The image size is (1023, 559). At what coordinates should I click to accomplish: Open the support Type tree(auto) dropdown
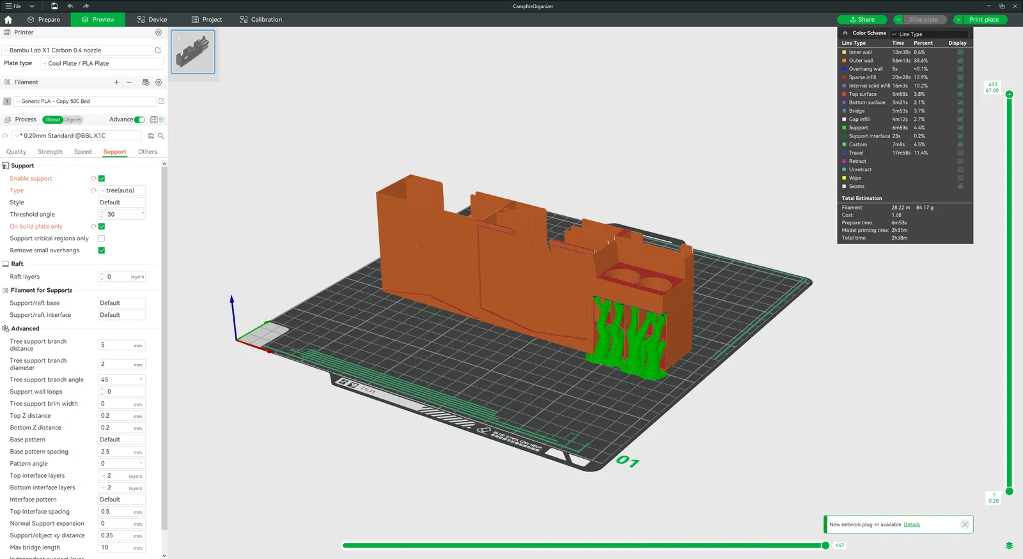point(121,190)
